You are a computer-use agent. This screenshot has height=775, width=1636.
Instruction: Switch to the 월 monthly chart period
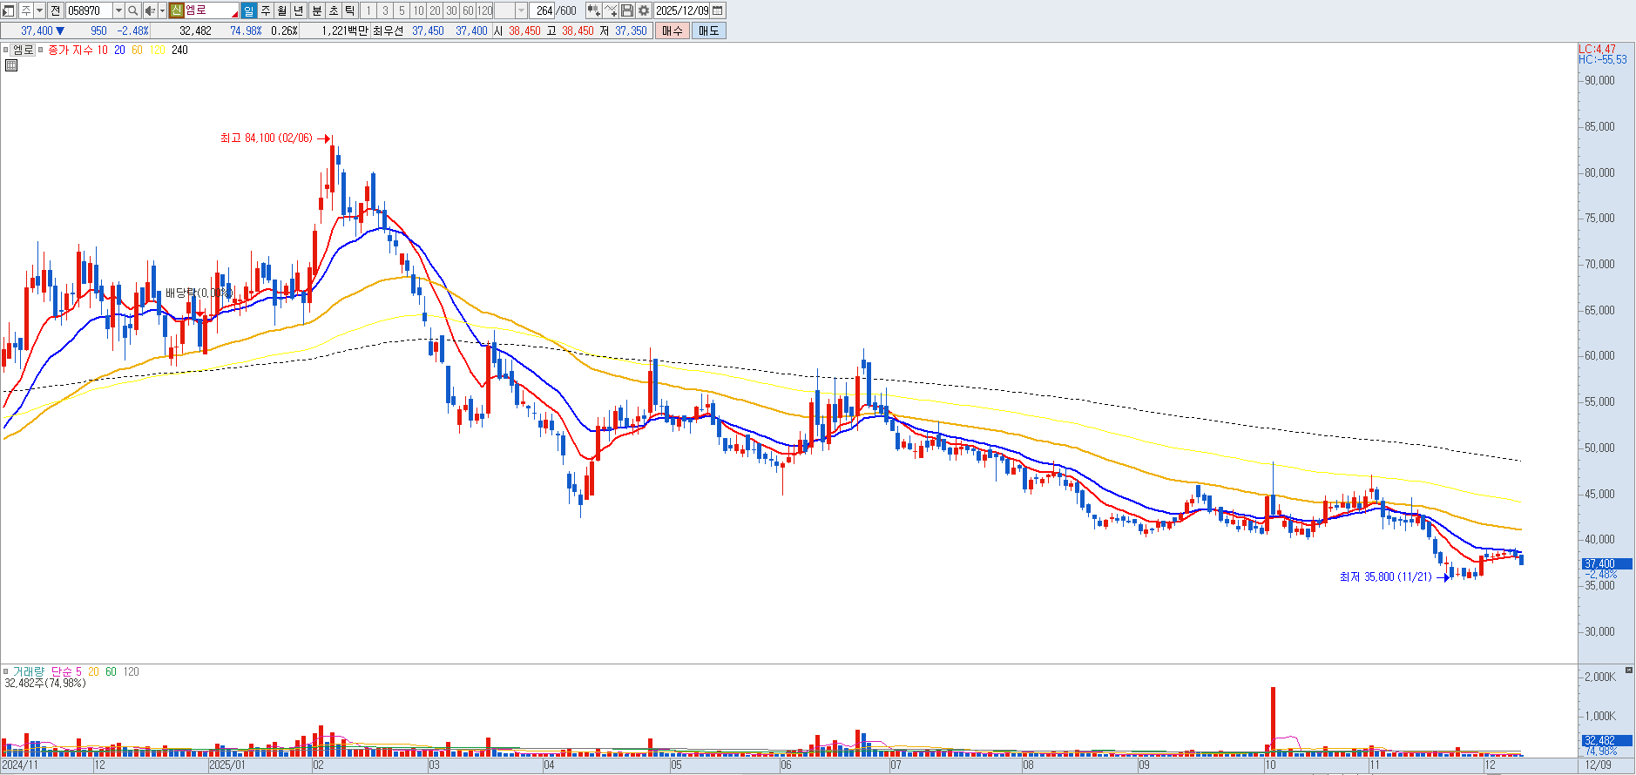pyautogui.click(x=282, y=10)
